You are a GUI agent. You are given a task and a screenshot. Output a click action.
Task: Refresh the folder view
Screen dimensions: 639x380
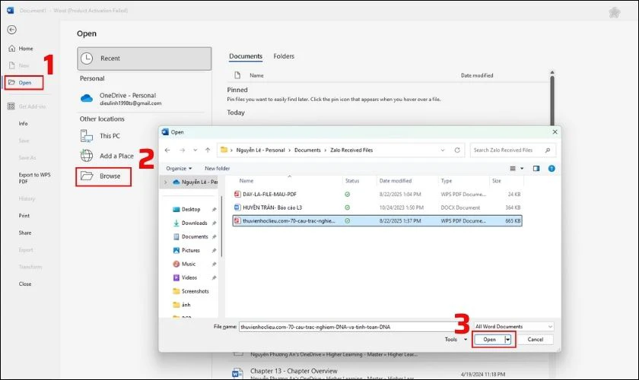click(x=457, y=150)
